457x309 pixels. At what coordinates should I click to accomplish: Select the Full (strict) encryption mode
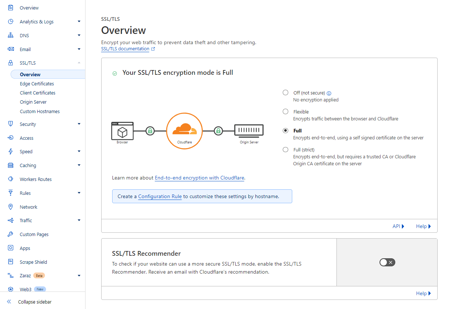285,150
